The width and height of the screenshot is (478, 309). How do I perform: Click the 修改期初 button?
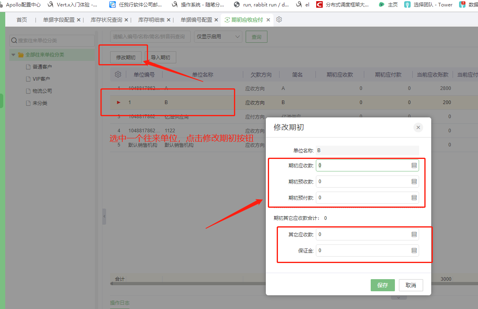[125, 57]
